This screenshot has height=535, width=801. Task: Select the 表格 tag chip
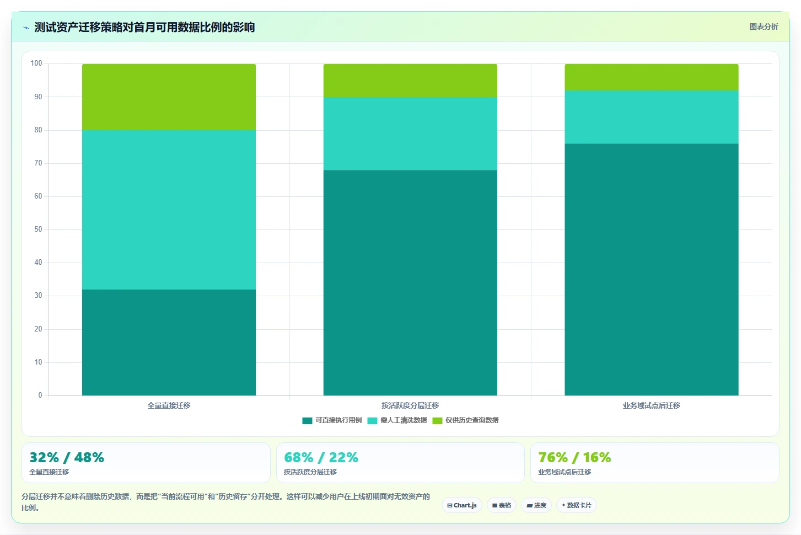click(502, 505)
